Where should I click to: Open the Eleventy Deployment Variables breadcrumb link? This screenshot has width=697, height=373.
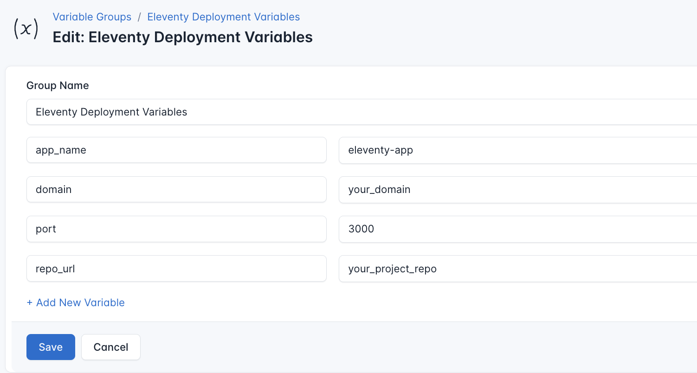223,17
